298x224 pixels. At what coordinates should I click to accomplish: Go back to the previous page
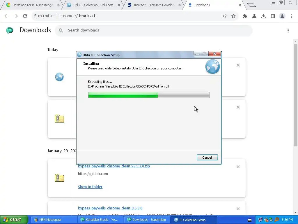[6, 16]
